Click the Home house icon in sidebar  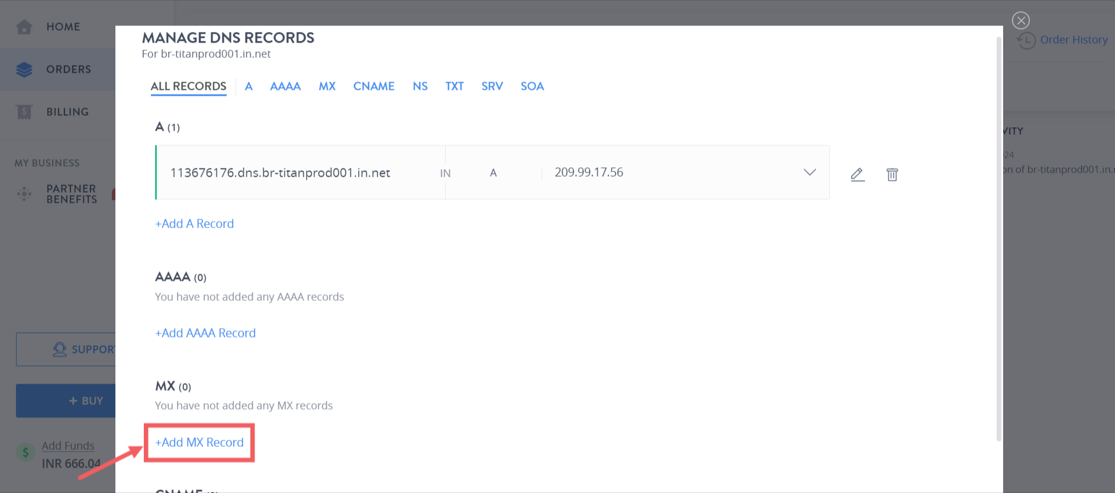24,27
